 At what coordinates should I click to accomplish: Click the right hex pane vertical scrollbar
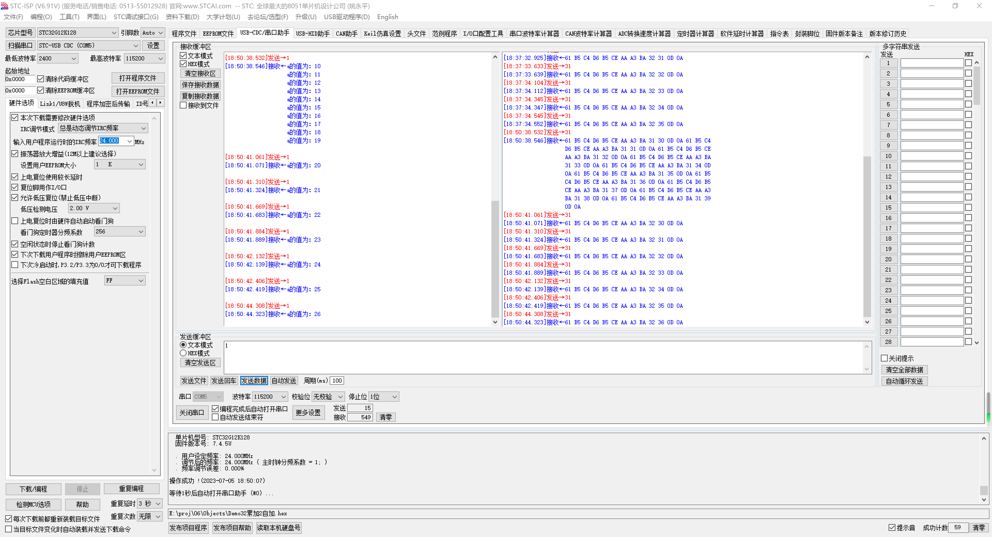[867, 189]
